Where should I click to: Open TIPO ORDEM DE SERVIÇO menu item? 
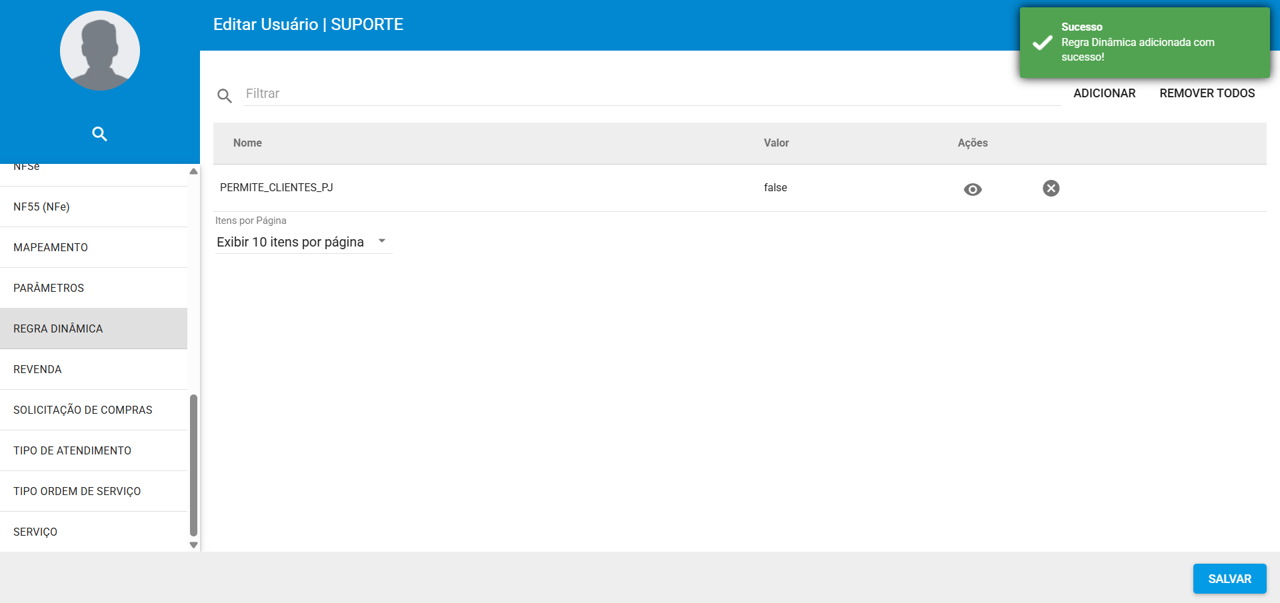click(93, 491)
